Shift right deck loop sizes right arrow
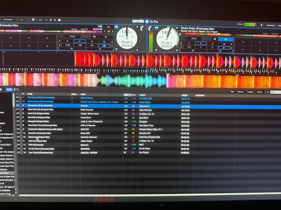 232,44
